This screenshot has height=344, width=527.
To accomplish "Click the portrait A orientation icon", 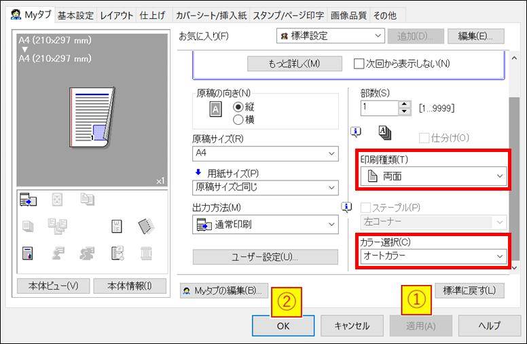I will pos(215,109).
